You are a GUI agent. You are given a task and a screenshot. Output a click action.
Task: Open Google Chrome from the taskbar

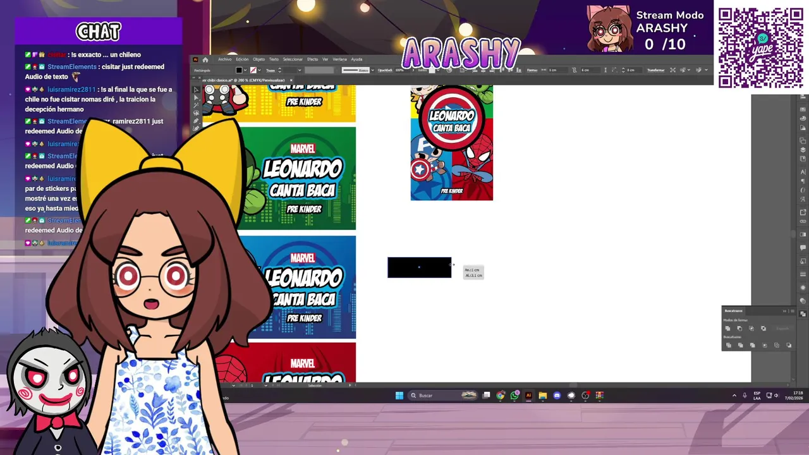coord(501,396)
